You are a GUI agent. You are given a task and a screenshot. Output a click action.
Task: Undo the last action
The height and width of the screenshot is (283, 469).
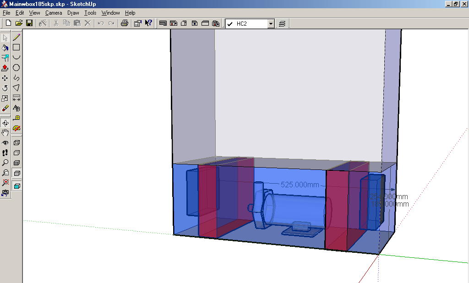point(101,23)
